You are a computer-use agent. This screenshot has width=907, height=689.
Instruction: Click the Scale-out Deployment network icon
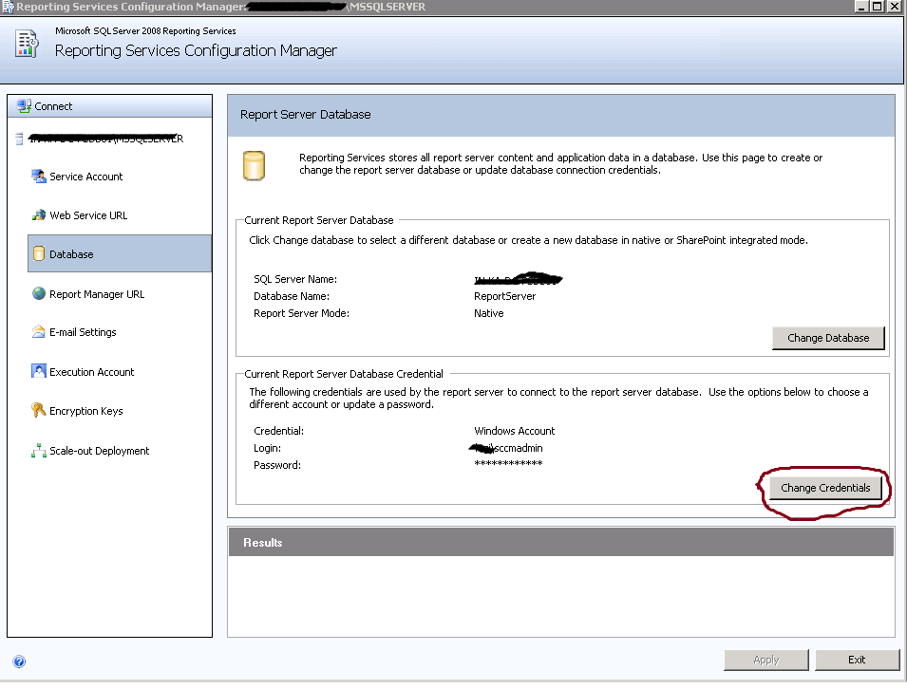pyautogui.click(x=39, y=450)
